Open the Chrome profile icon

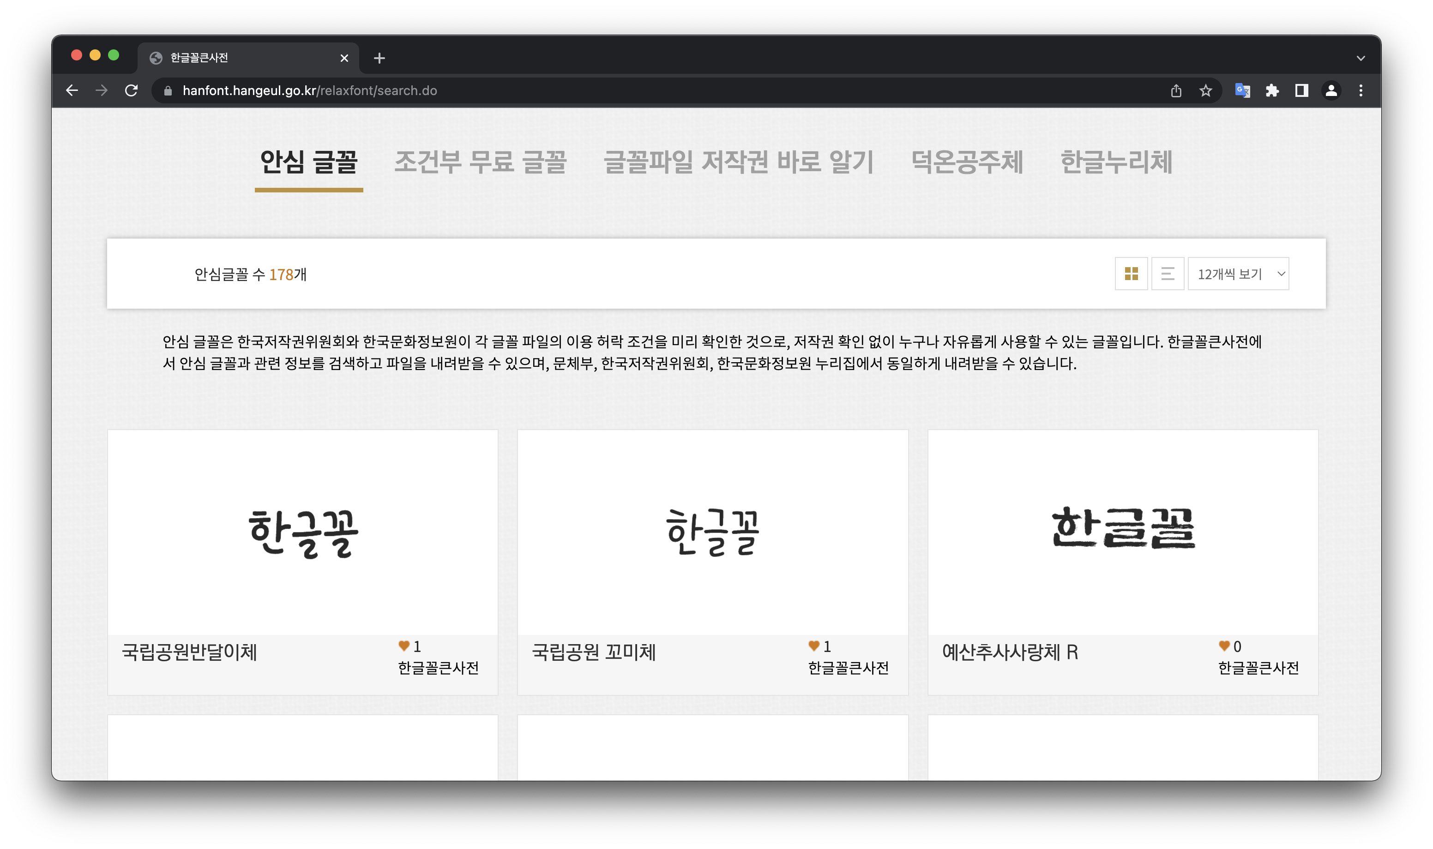[1331, 90]
